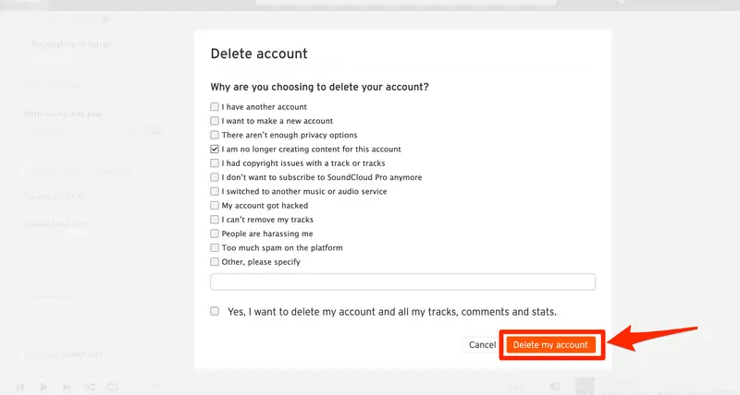Viewport: 740px width, 395px height.
Task: Select "There aren't enough privacy options"
Action: pyautogui.click(x=215, y=135)
